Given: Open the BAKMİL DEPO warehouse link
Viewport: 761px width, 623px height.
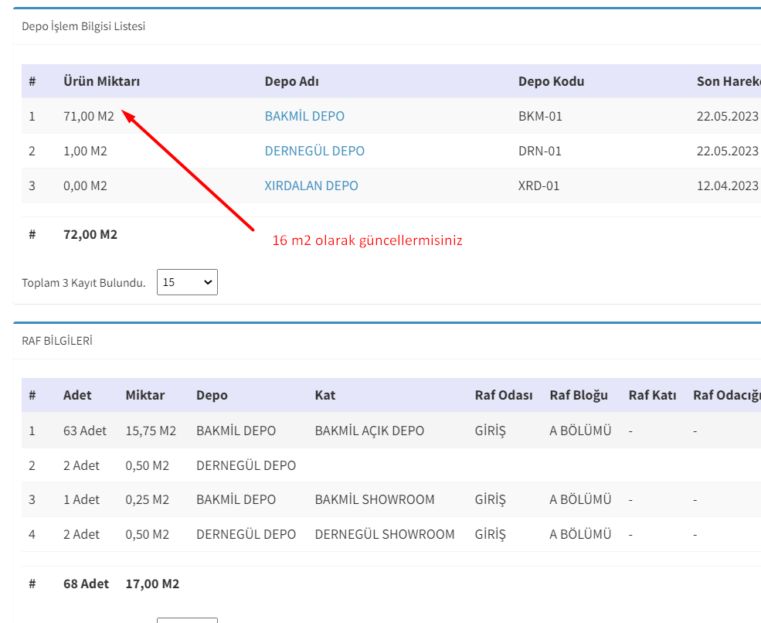Looking at the screenshot, I should tap(304, 117).
